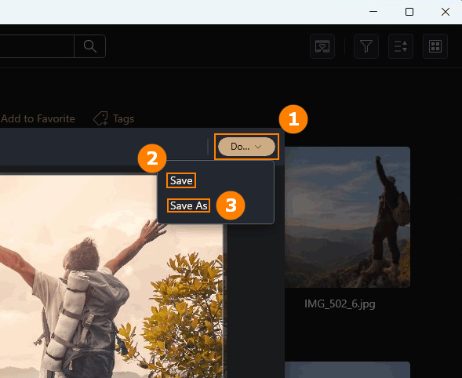Minimize the application window
This screenshot has width=462, height=378.
[x=373, y=12]
